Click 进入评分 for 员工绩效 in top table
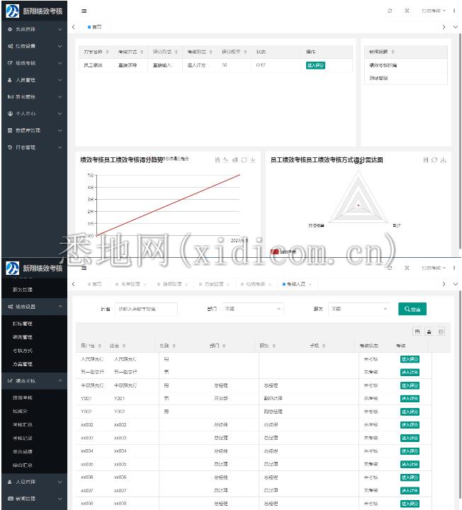This screenshot has height=510, width=462. point(315,65)
